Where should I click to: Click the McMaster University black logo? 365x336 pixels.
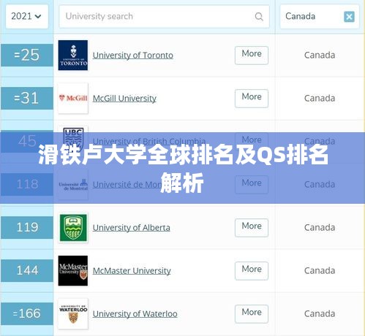73,271
